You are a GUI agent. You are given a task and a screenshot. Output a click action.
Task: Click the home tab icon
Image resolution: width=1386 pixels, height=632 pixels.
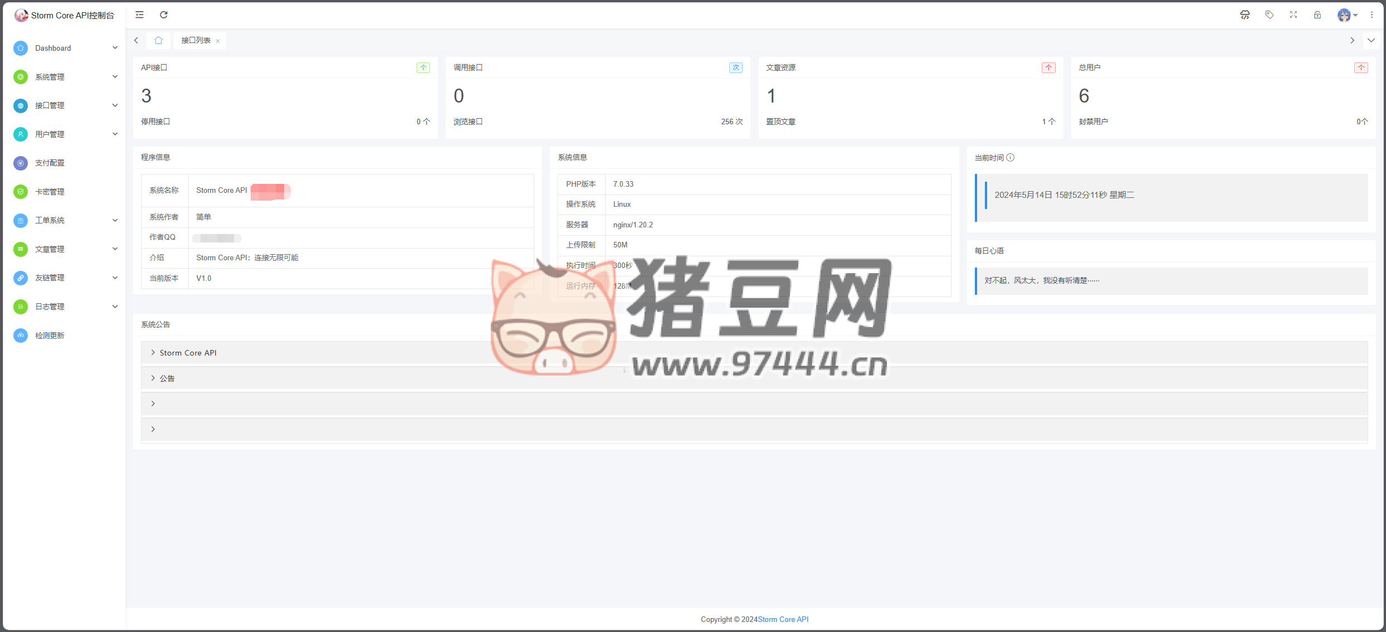158,40
